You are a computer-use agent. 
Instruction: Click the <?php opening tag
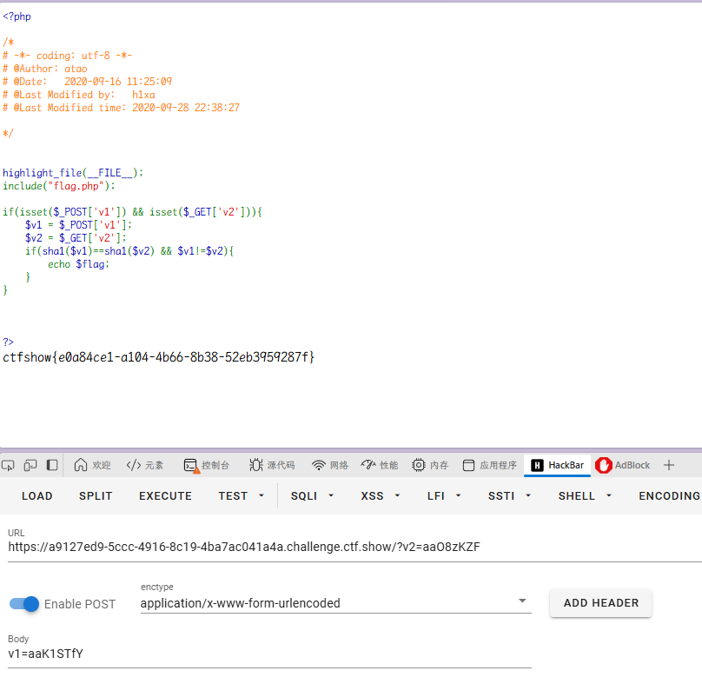click(17, 17)
